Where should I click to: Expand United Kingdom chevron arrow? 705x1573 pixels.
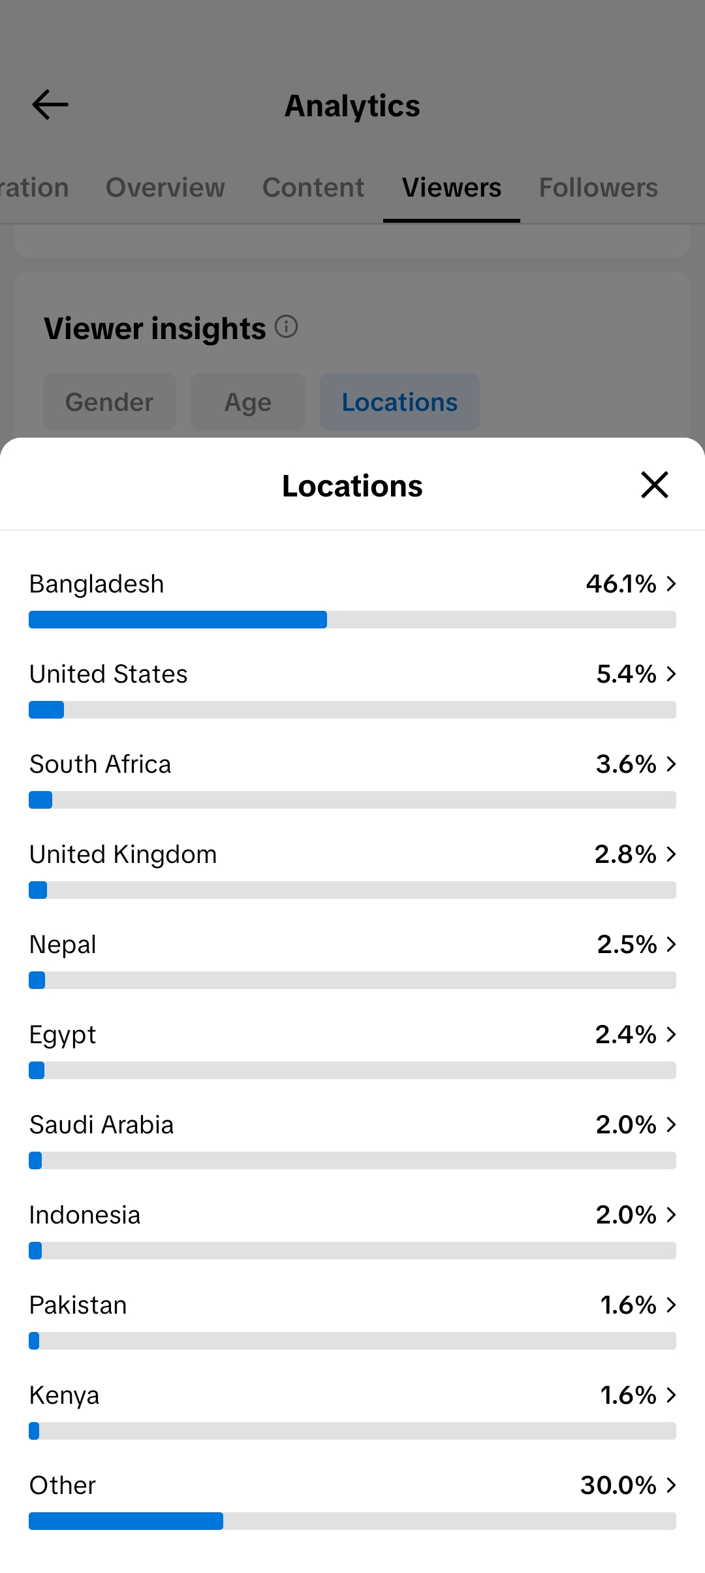pos(671,854)
